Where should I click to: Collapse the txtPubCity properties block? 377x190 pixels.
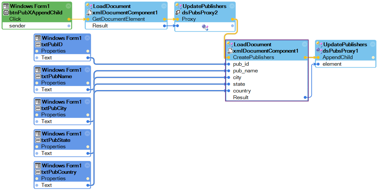pyautogui.click(x=88, y=101)
